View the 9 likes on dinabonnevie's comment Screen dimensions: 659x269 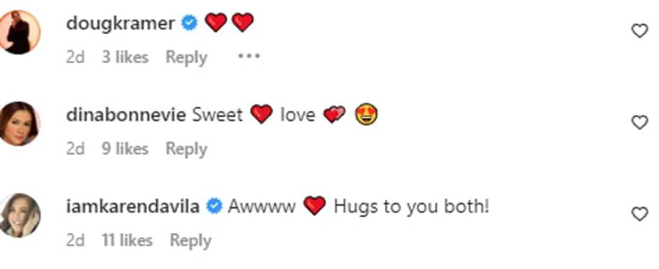[125, 149]
